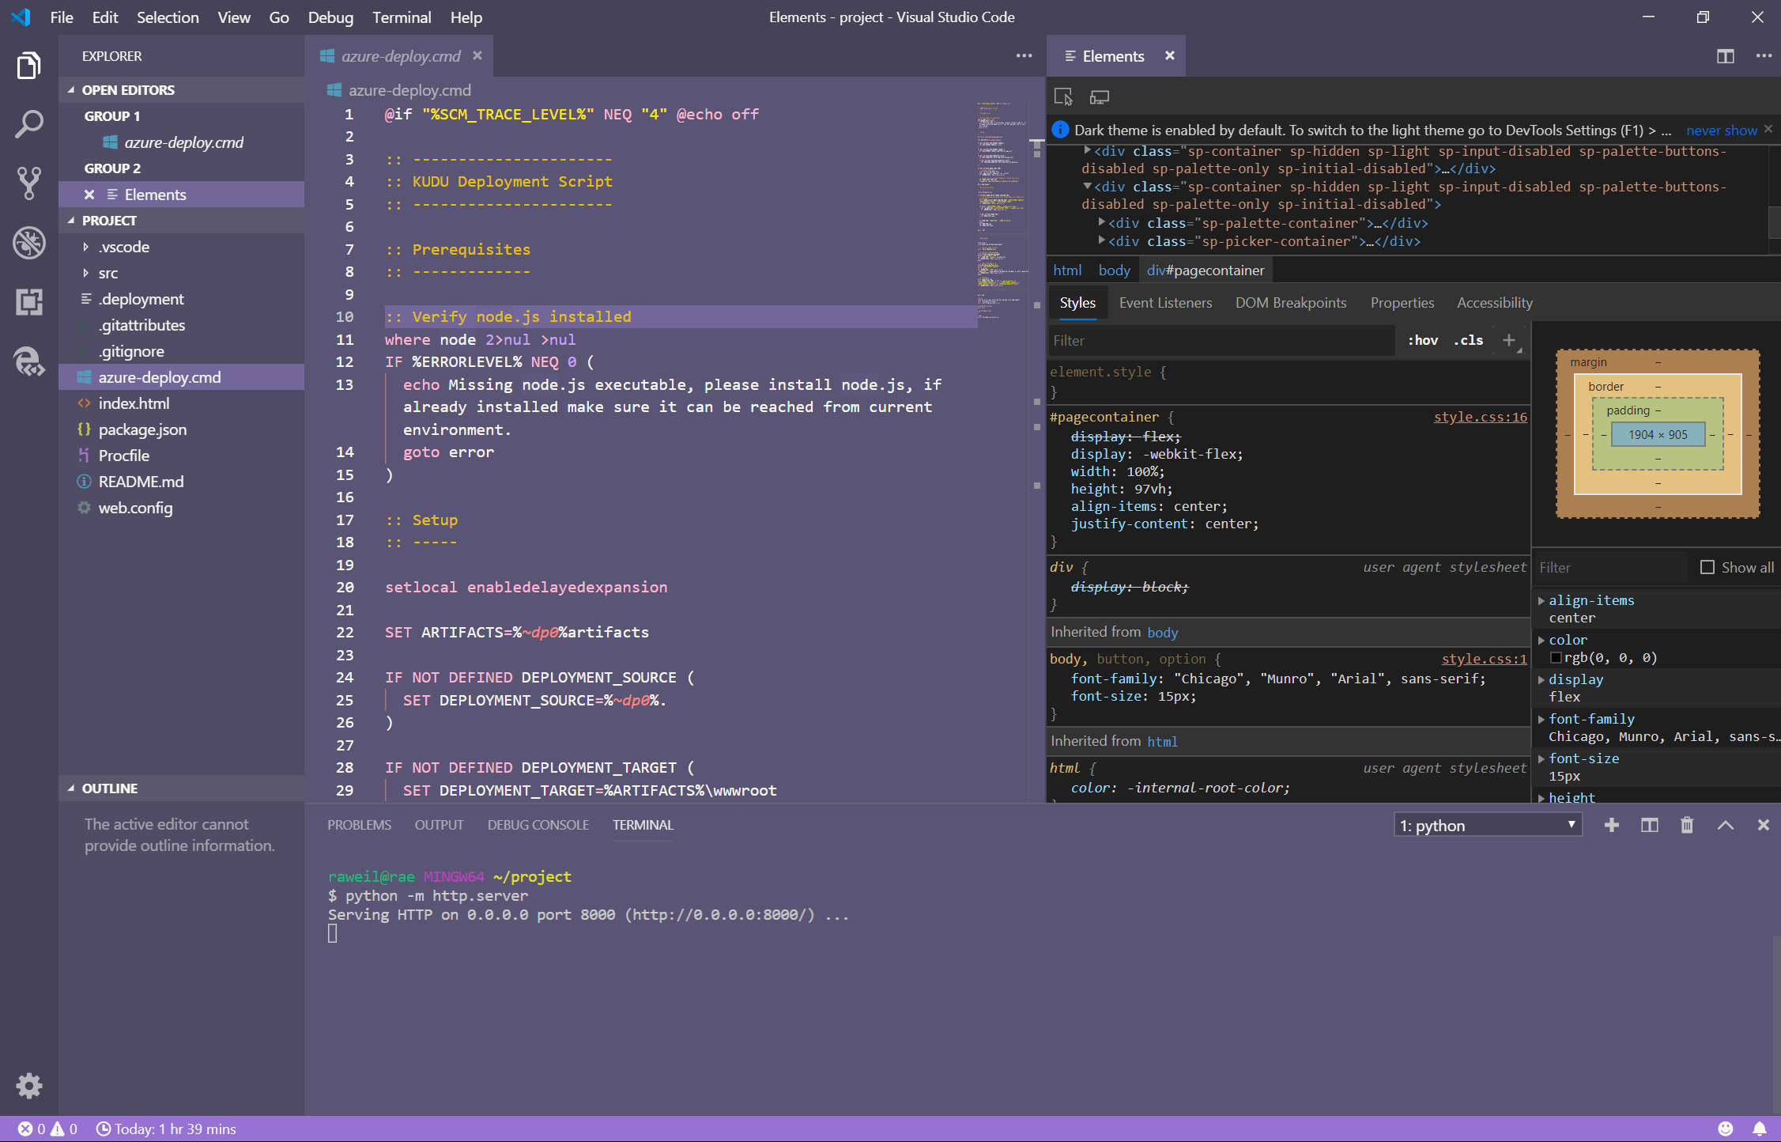
Task: Toggle the :hov pseudo-class panel
Action: tap(1422, 340)
